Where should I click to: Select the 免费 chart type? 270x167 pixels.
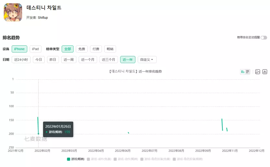[x=82, y=49]
